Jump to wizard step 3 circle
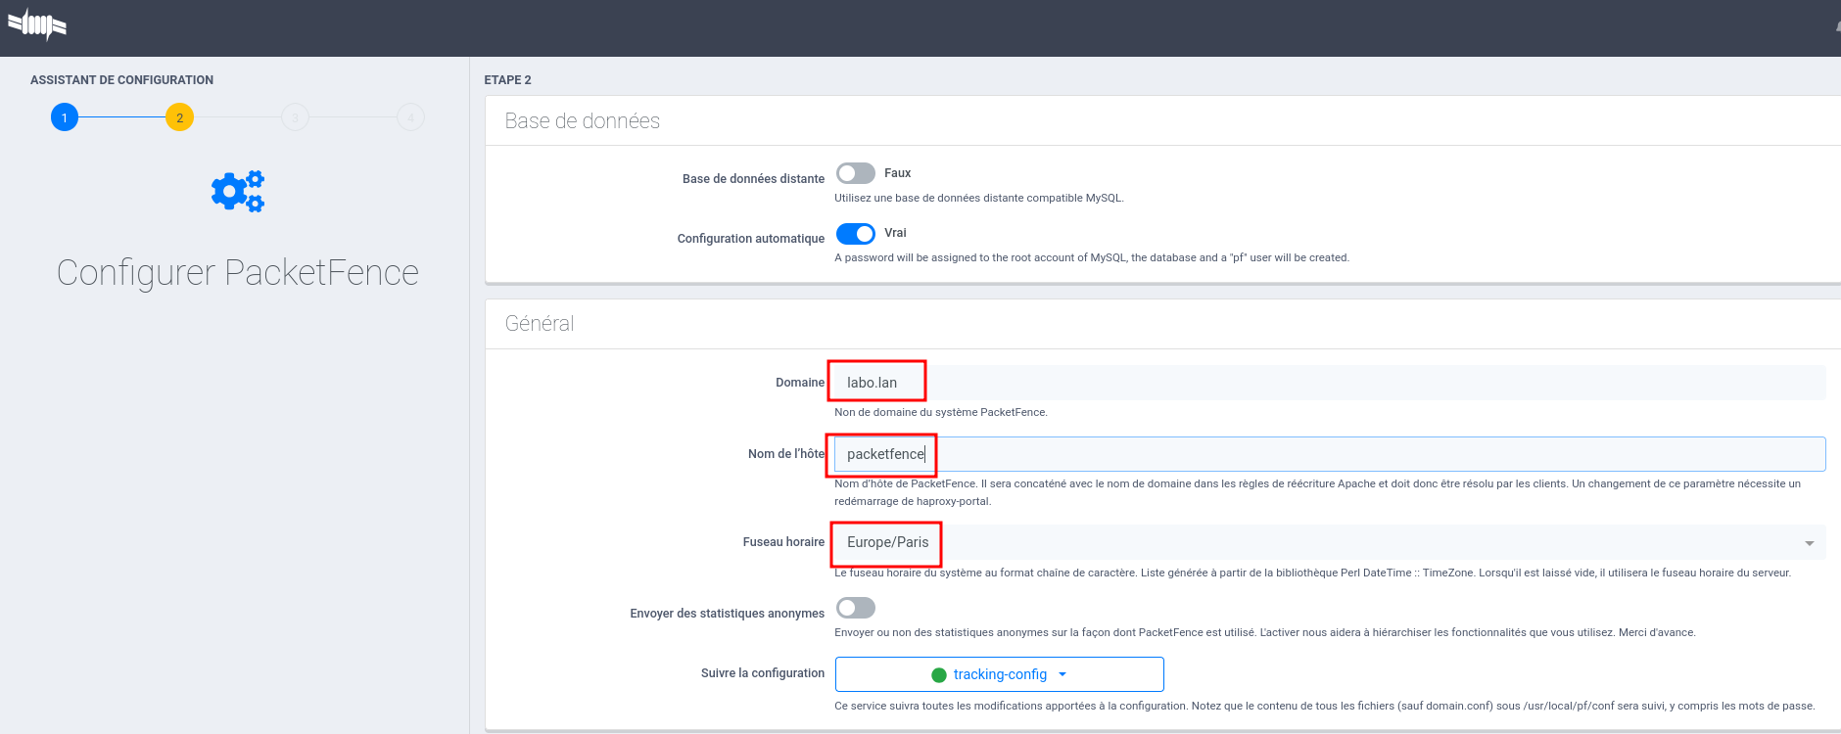The width and height of the screenshot is (1841, 734). [295, 117]
